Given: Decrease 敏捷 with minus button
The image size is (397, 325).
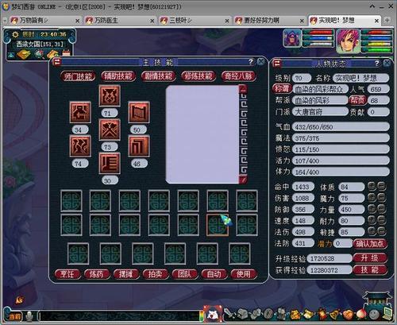Looking at the screenshot, I should 381,231.
